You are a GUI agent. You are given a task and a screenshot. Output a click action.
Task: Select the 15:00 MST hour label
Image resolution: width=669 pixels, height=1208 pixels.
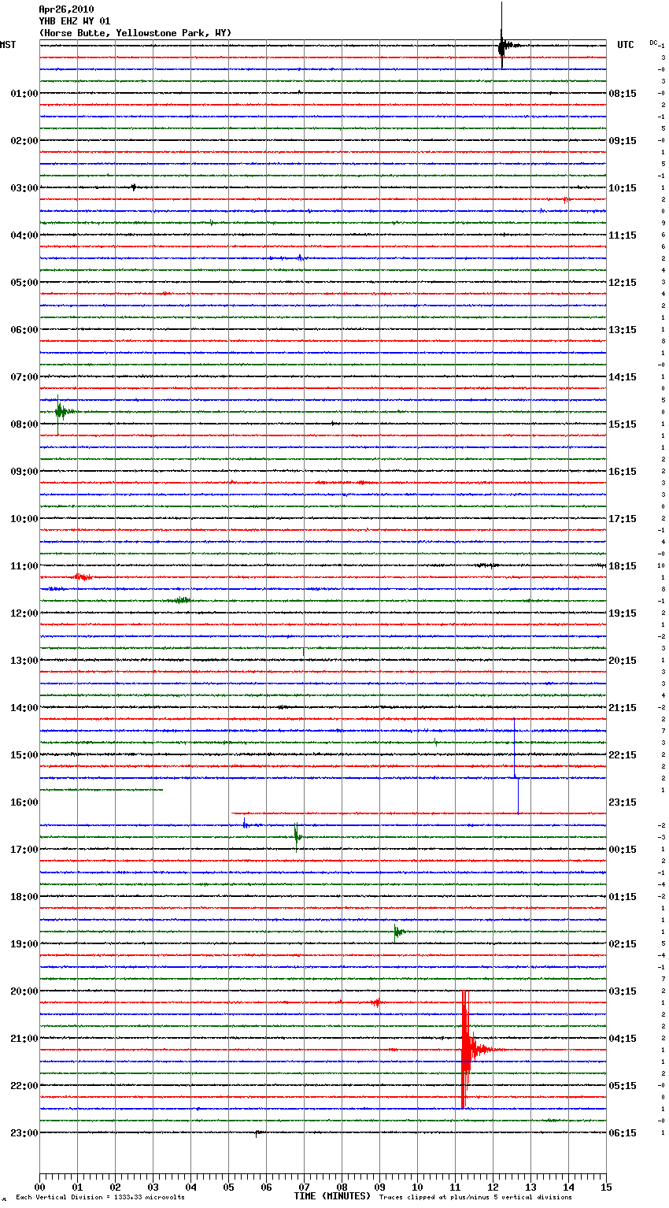pyautogui.click(x=24, y=755)
